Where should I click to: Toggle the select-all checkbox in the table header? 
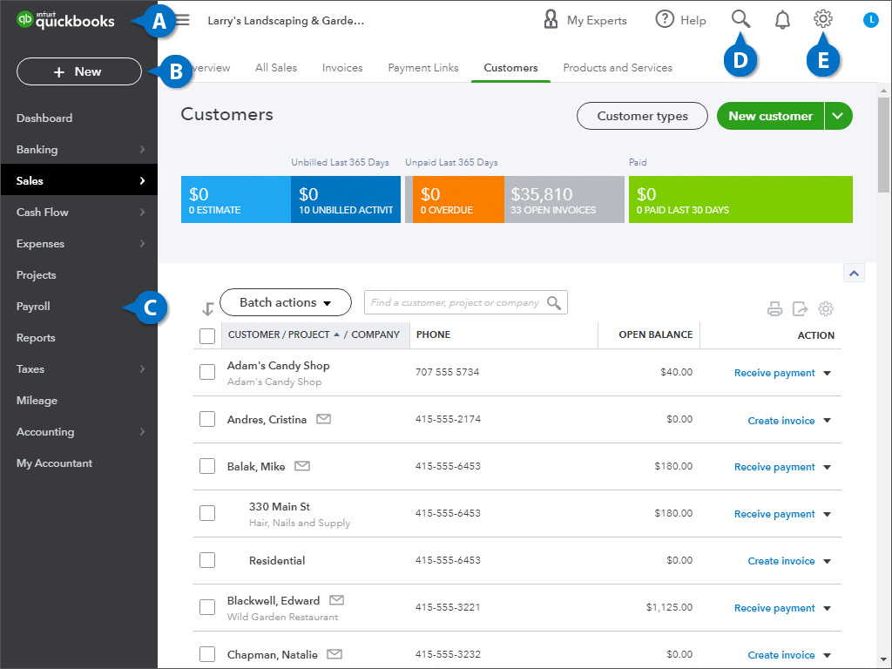[x=207, y=335]
